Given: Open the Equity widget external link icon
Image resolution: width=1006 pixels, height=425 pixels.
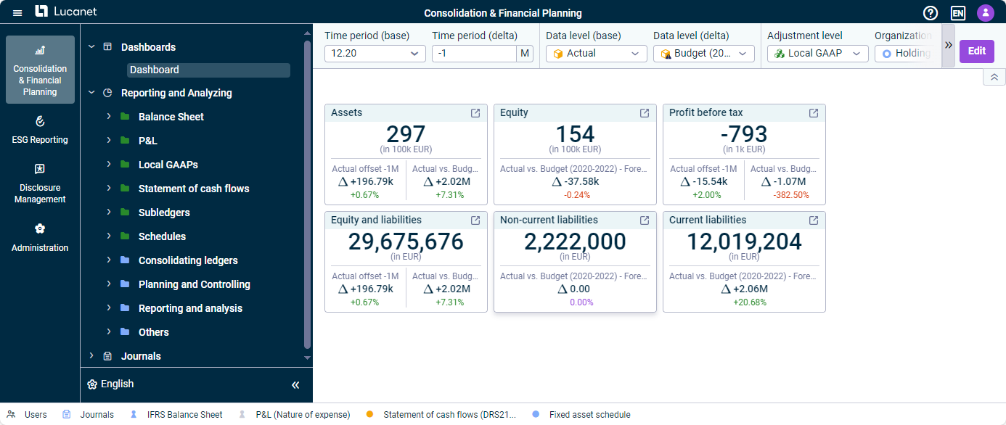Looking at the screenshot, I should click(x=645, y=113).
